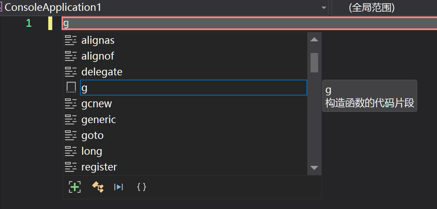Open the ConsoleApplication1 project dropdown arrow

324,8
